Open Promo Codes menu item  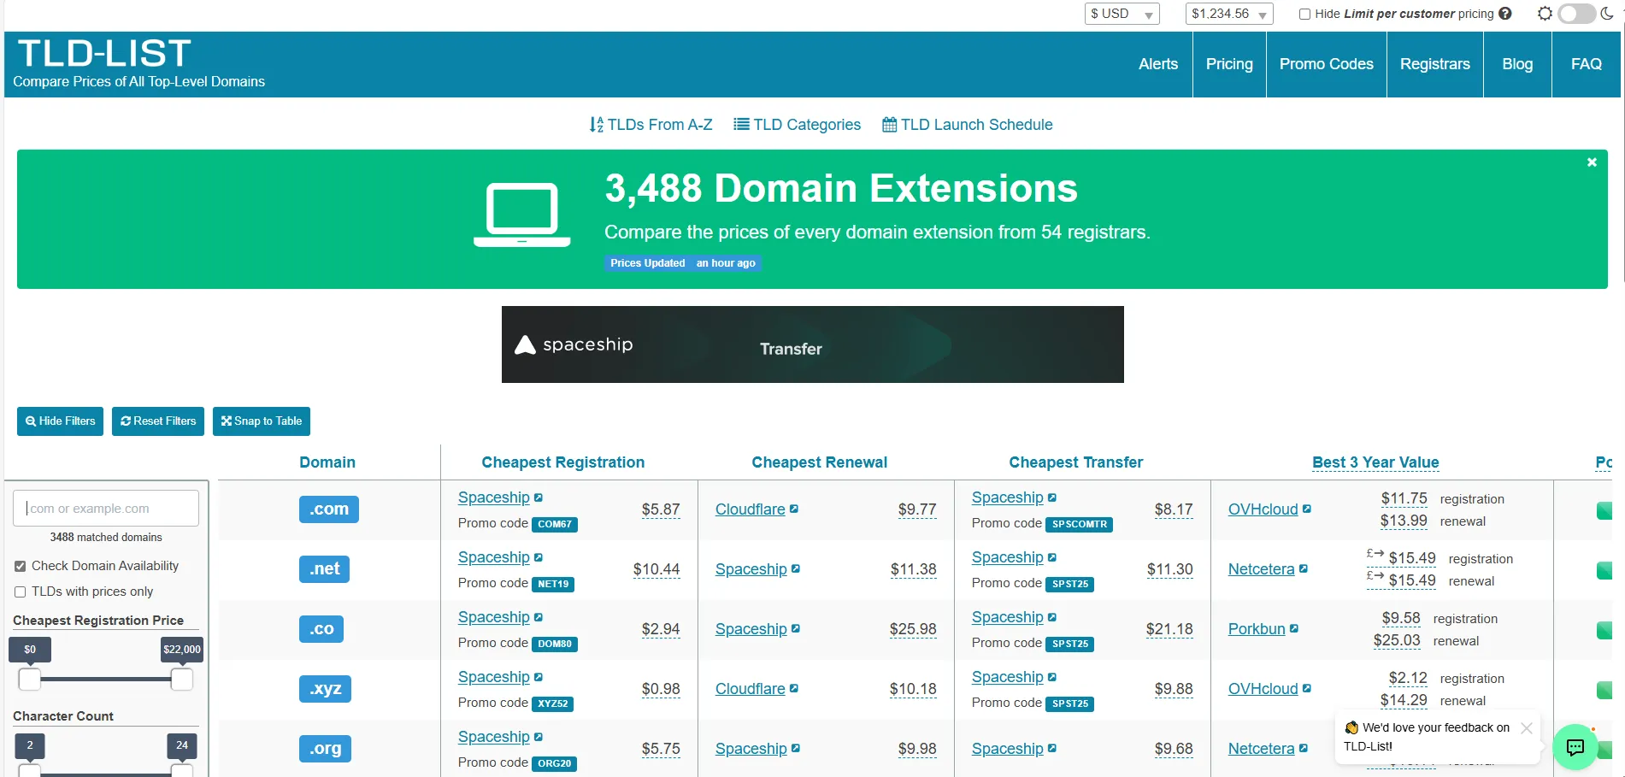(x=1326, y=64)
